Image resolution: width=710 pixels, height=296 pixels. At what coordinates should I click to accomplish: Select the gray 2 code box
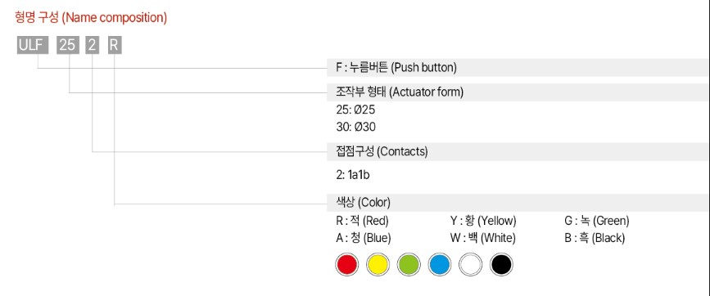(x=93, y=46)
